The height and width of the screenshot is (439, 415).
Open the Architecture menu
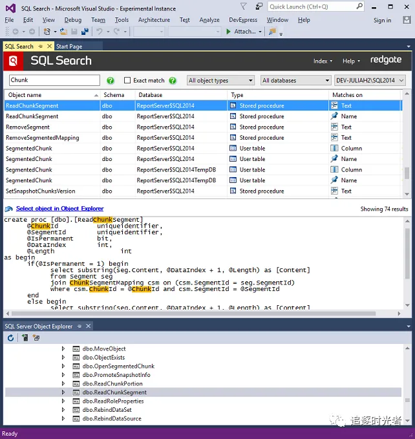pos(154,20)
